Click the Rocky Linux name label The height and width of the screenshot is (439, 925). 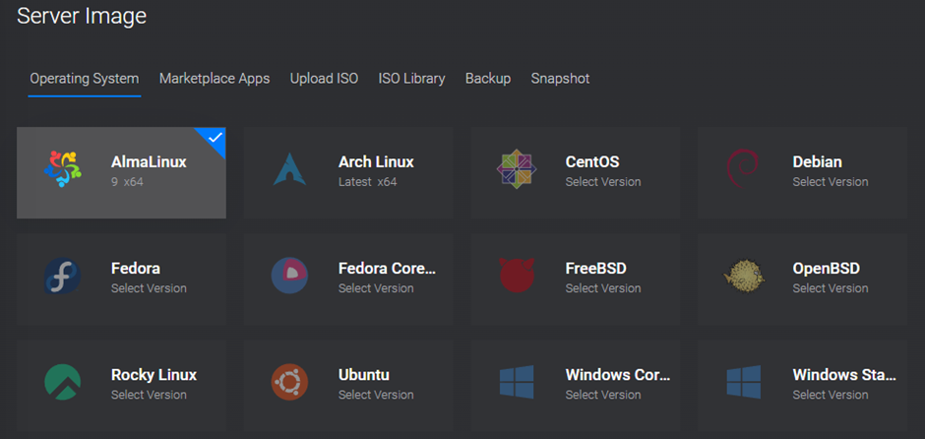154,375
